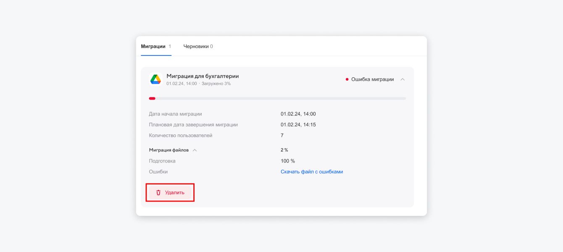Screen dimensions: 563x252
Task: Open the Черновики tab
Action: (196, 47)
